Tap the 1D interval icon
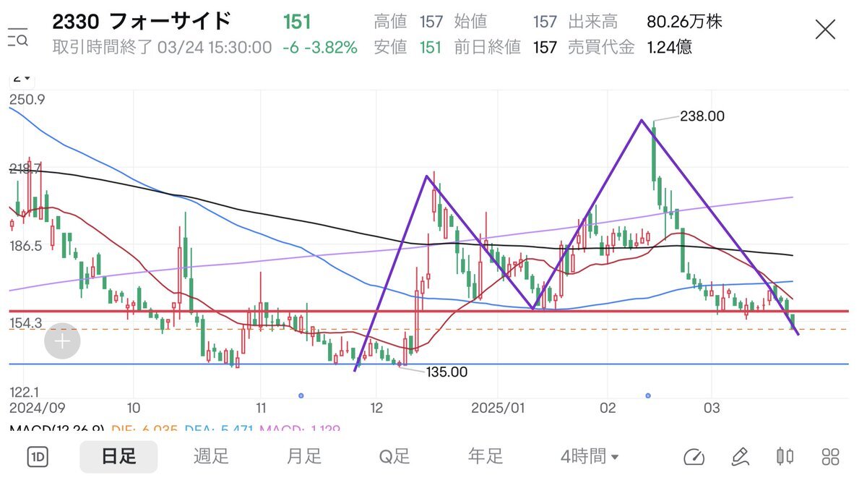The image size is (867, 488). click(38, 457)
